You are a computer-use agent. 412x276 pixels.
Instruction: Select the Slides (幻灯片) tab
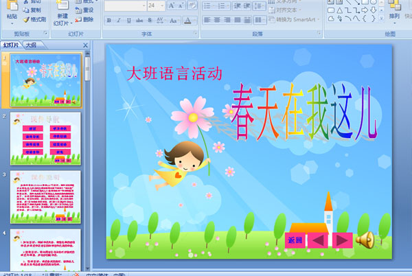(11, 45)
